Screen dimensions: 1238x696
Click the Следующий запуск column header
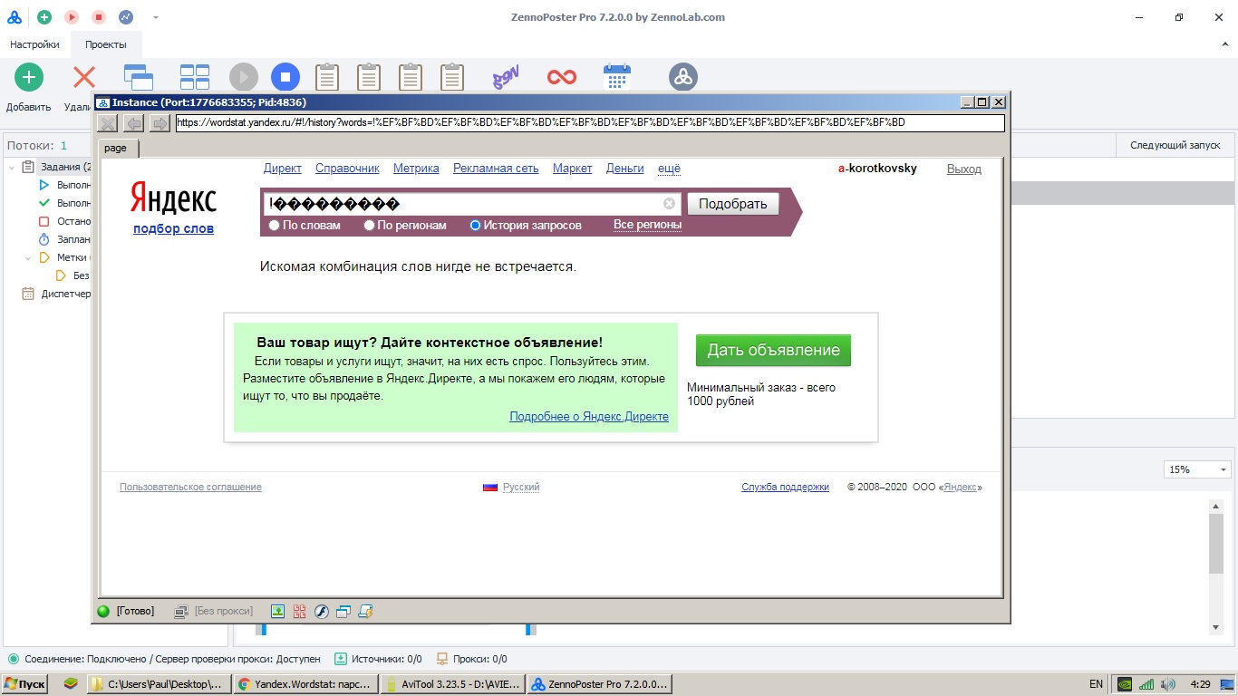(1175, 145)
